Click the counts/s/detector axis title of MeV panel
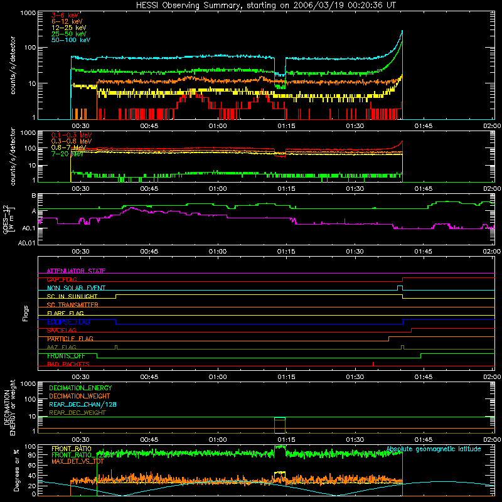 [x=13, y=156]
